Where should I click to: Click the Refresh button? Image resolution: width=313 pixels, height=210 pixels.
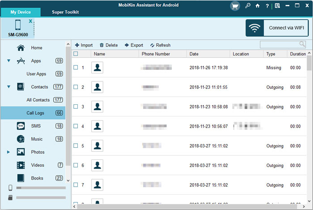click(160, 45)
